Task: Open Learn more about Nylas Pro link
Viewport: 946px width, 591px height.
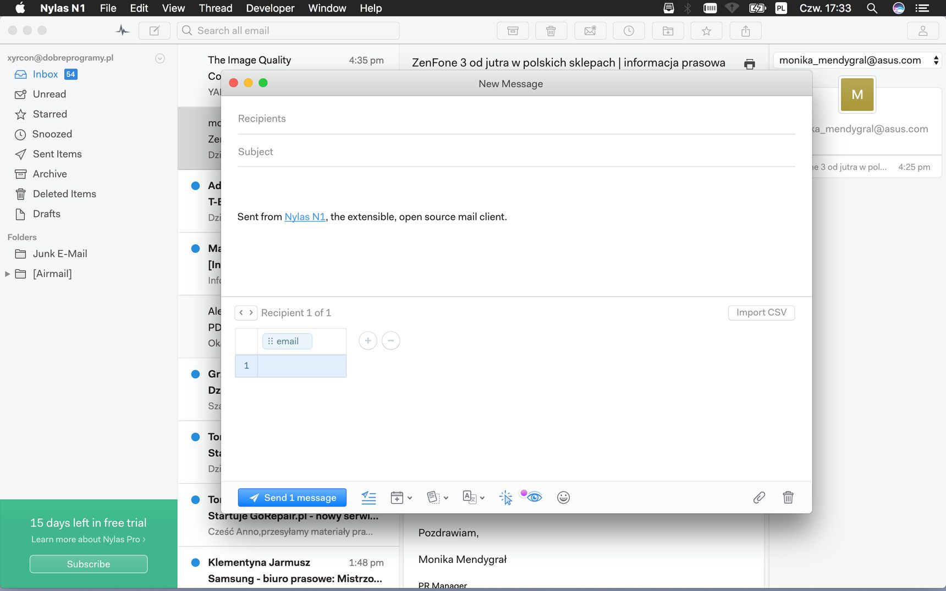Action: 89,539
